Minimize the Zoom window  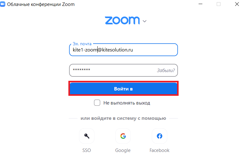(200, 4)
